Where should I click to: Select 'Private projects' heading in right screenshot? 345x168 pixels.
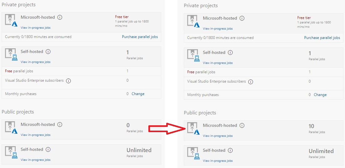pyautogui.click(x=201, y=6)
